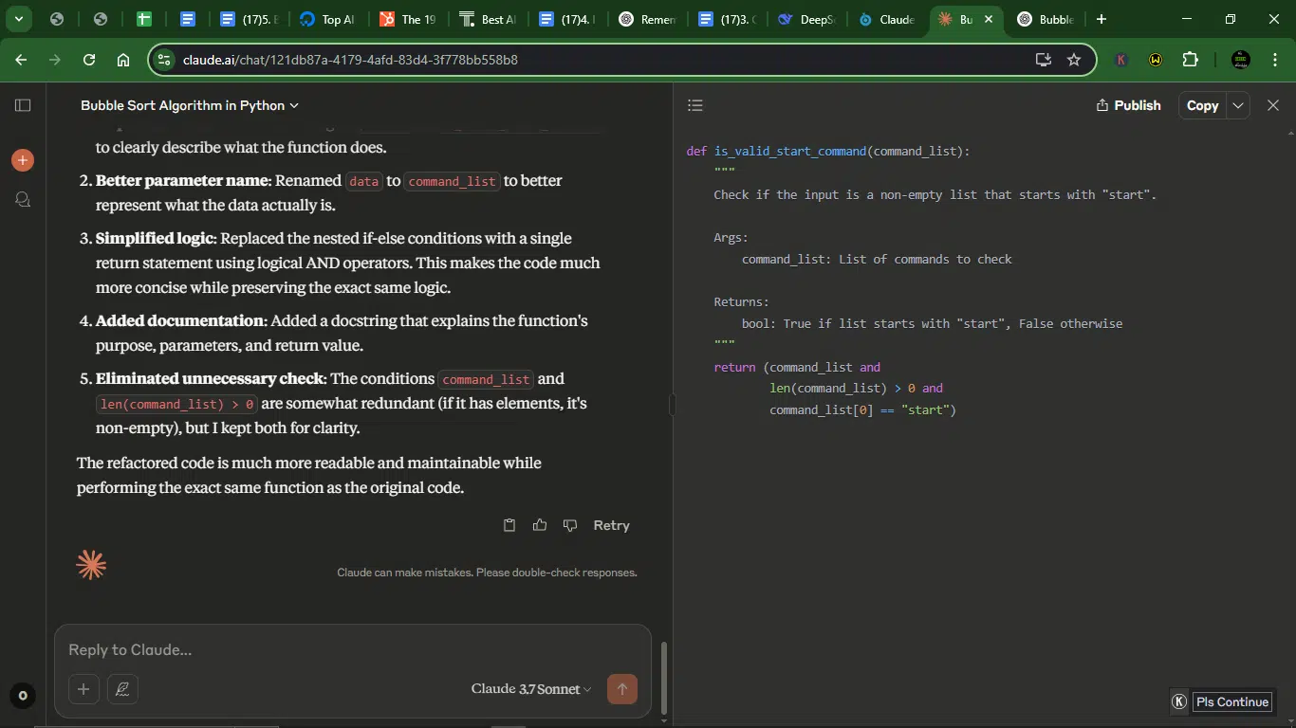Click the K extension badge near Pls Continue
The width and height of the screenshot is (1296, 728).
point(1179,701)
